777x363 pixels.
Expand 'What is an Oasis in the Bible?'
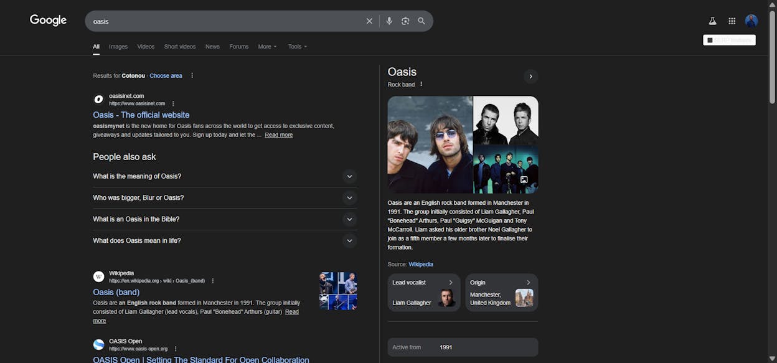pos(225,219)
